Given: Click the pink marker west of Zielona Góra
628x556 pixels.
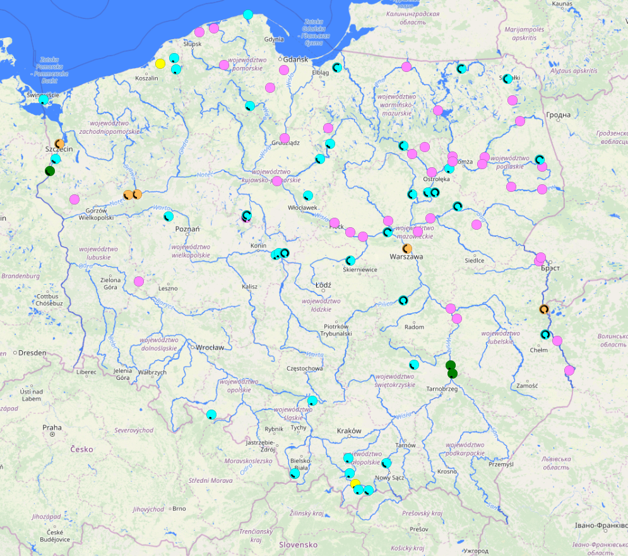Looking at the screenshot, I should [x=138, y=280].
